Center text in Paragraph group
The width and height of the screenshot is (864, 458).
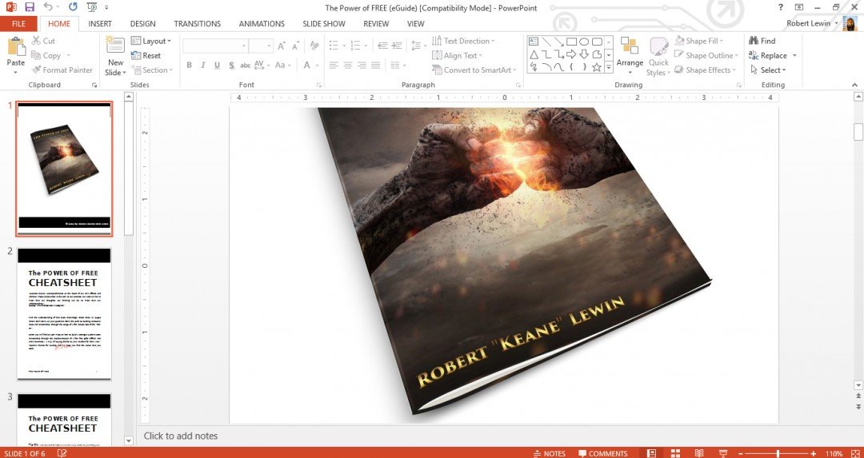(348, 65)
